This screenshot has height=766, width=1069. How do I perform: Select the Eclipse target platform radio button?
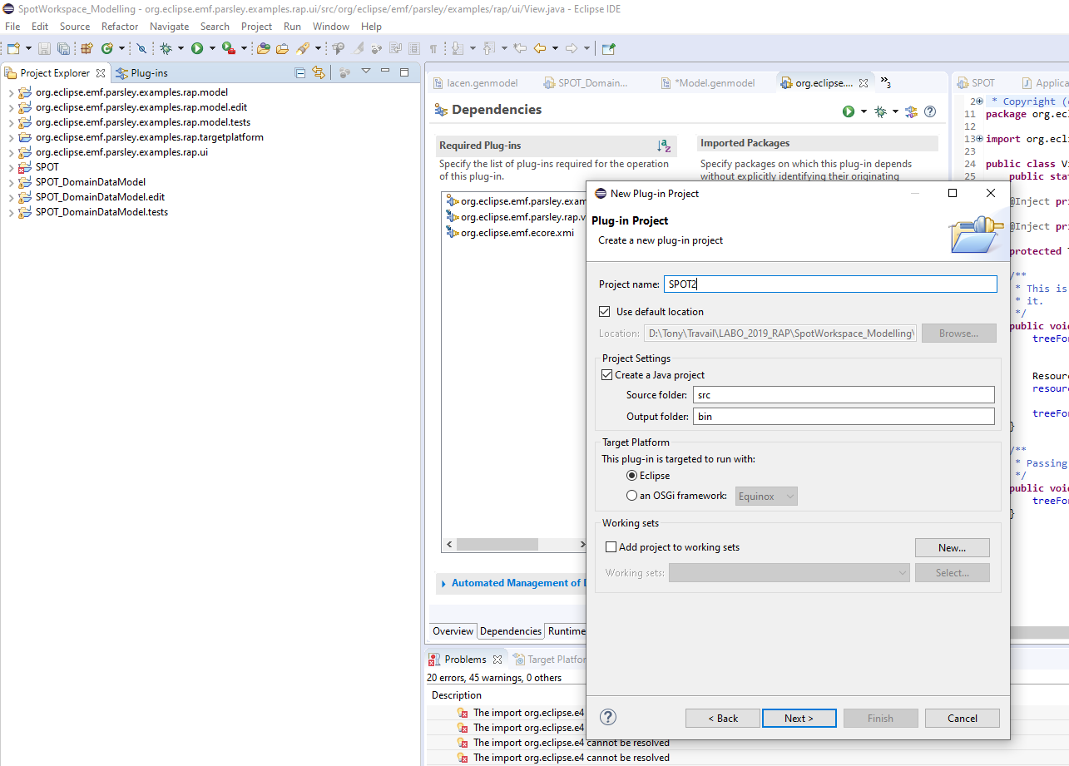tap(631, 476)
